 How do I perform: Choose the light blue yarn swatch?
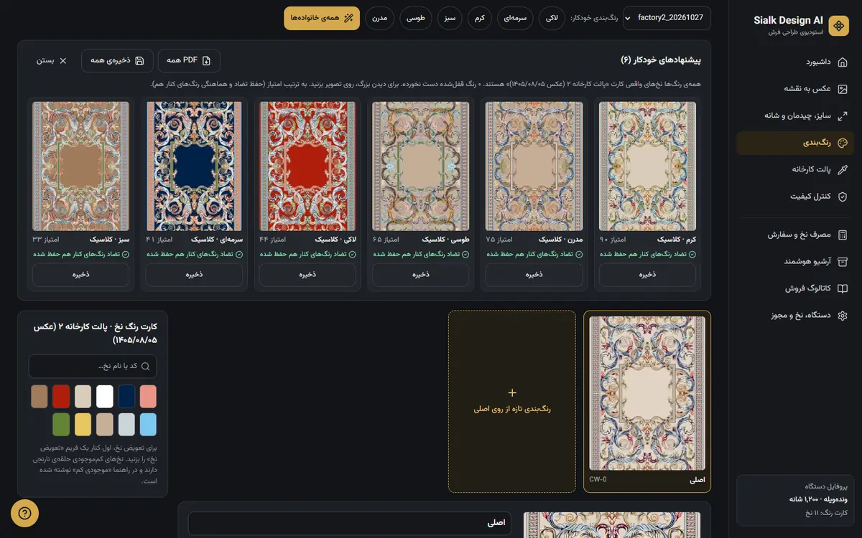148,424
